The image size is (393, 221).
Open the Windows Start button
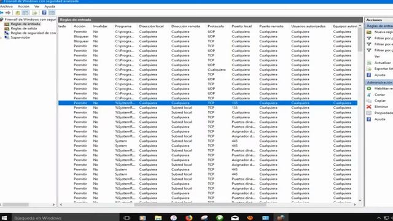coord(4,218)
